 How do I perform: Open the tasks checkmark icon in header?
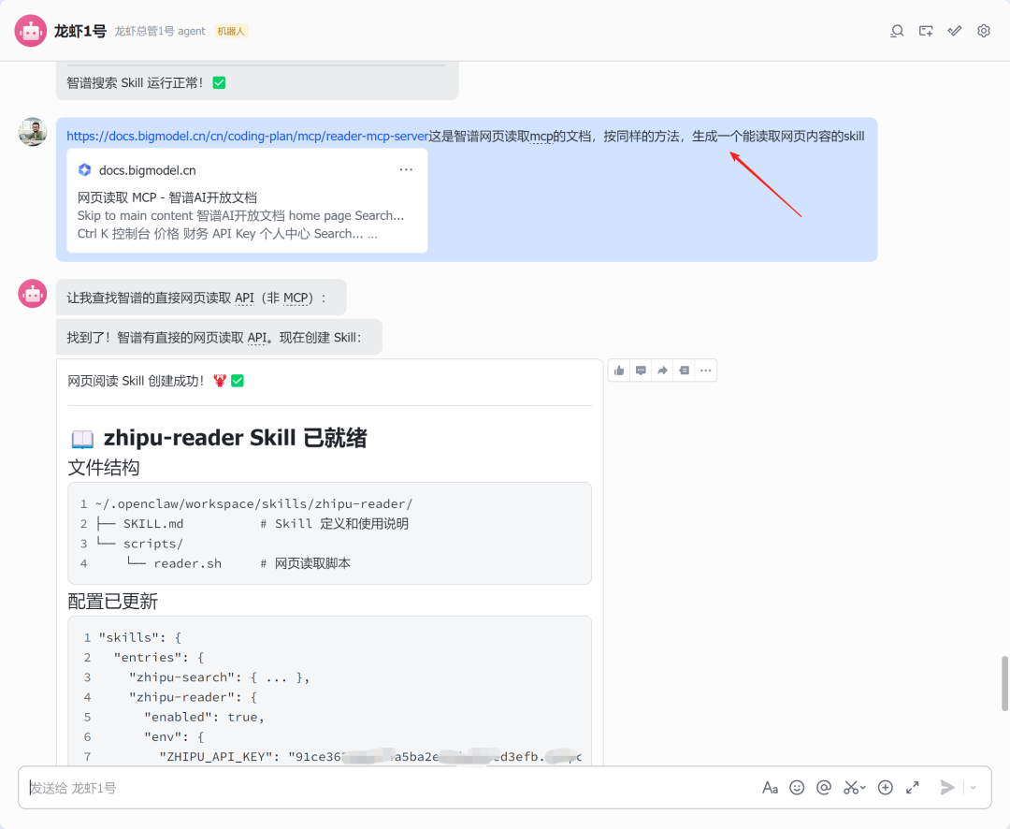pos(955,31)
